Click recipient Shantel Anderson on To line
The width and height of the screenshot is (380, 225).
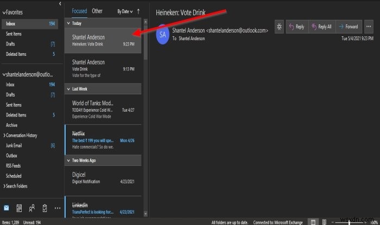point(192,38)
